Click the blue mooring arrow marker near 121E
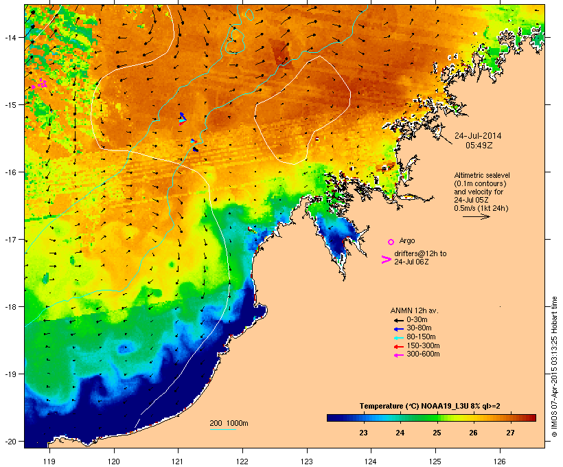 coord(183,116)
